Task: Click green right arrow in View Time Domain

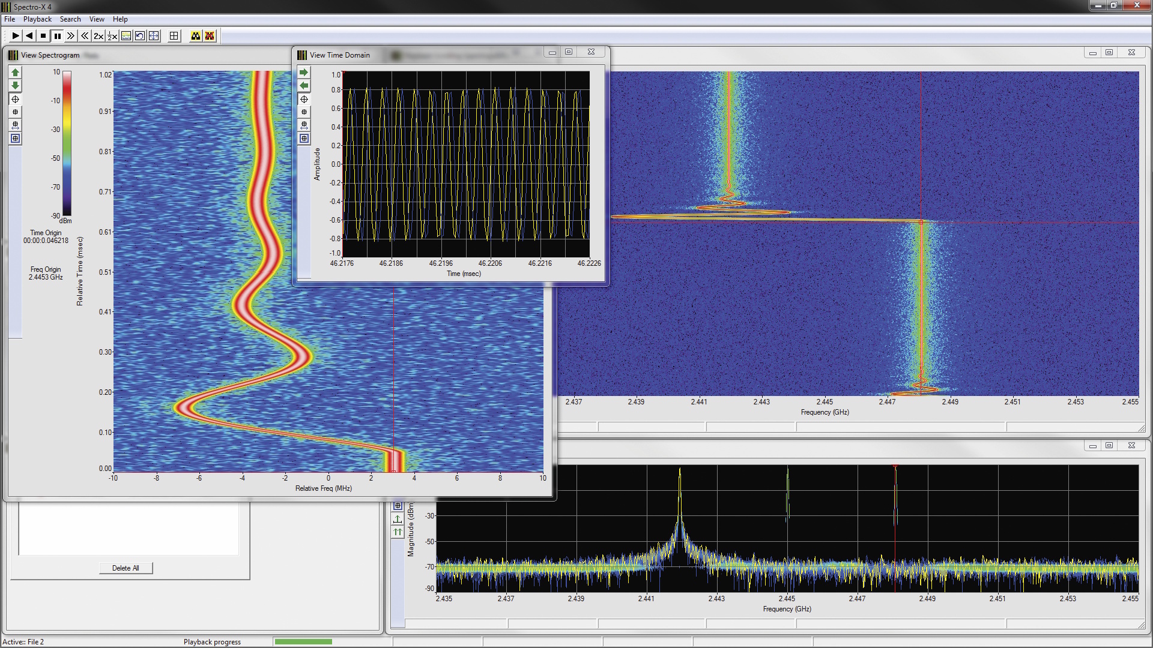Action: (x=304, y=73)
